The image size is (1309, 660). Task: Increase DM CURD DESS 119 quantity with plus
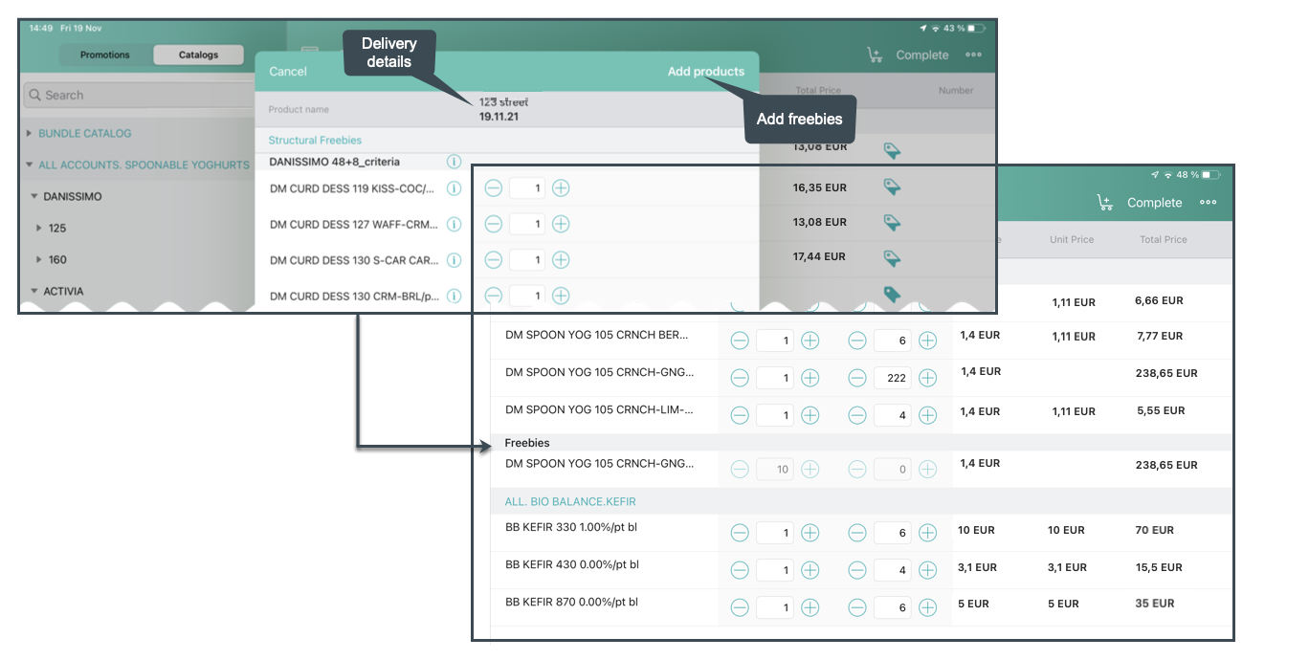(x=561, y=187)
